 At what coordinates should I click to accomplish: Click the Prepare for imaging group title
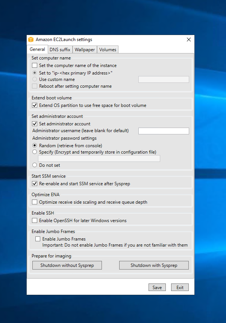coord(52,256)
